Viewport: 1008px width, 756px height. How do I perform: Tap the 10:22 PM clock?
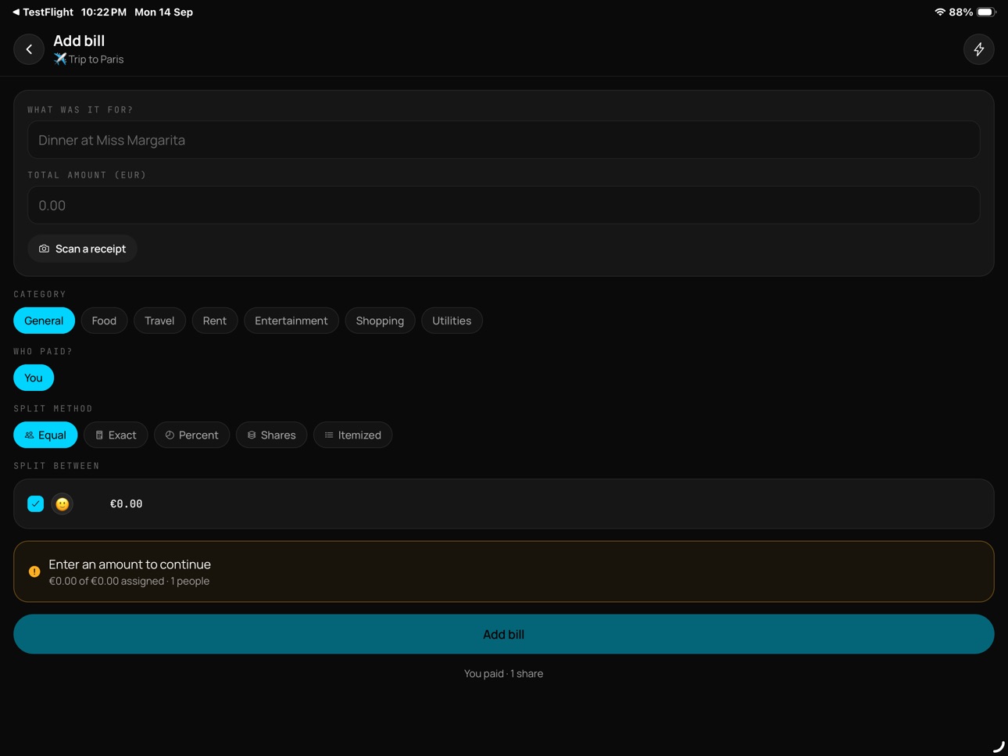pyautogui.click(x=104, y=12)
